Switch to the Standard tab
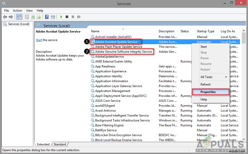 coord(60,144)
